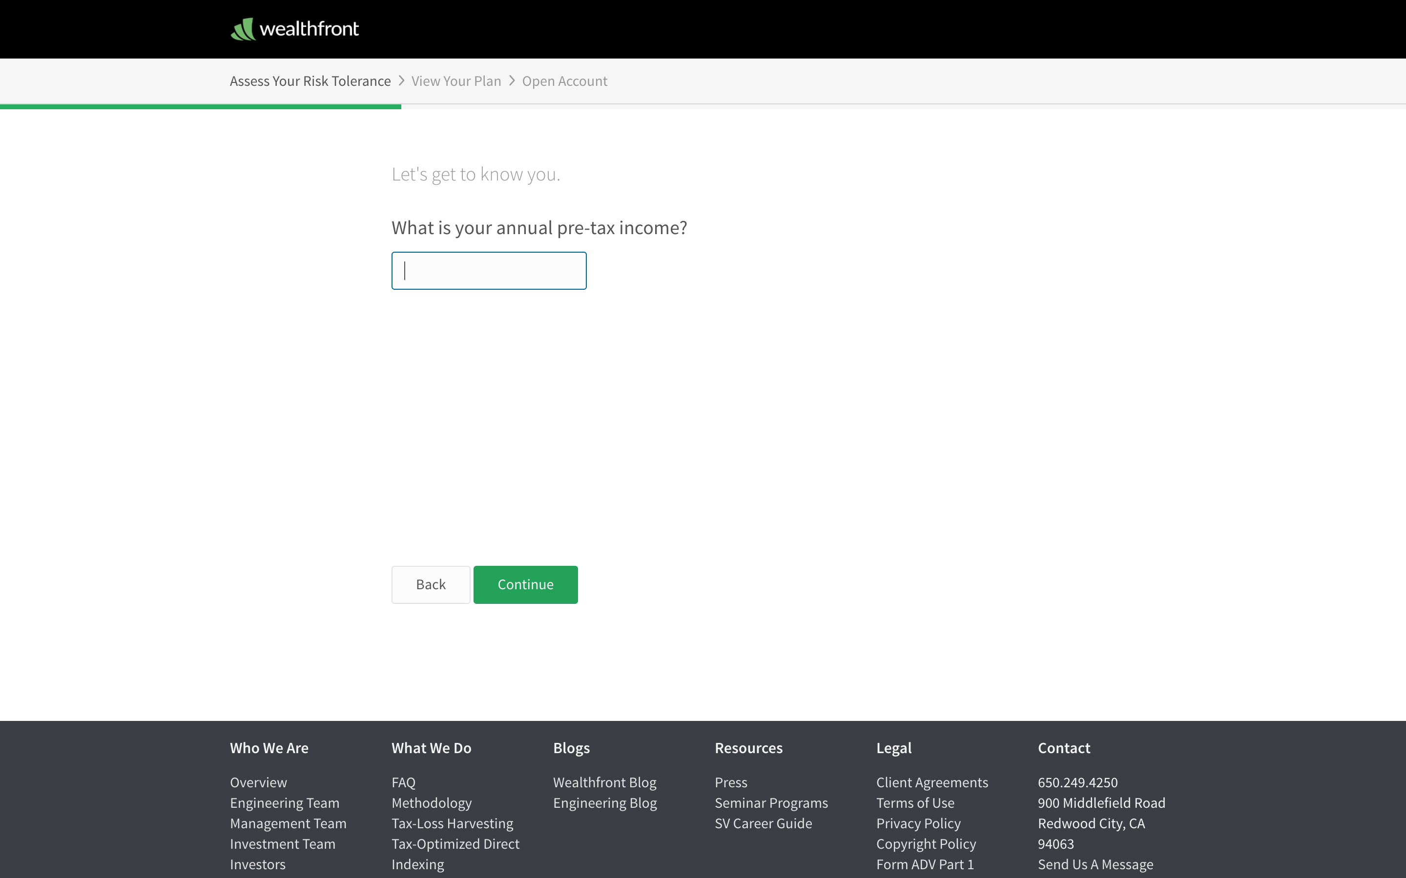Open the Engineering Team footer link
This screenshot has height=878, width=1406.
[x=285, y=803]
